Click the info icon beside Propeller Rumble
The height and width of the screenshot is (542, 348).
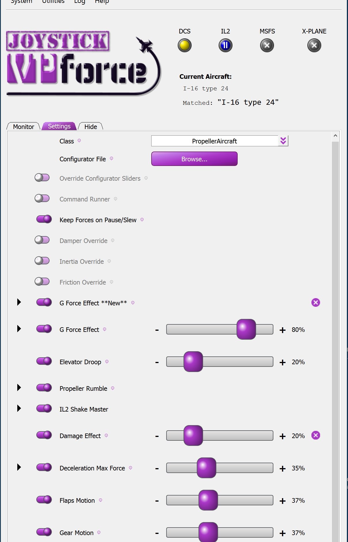(x=113, y=388)
